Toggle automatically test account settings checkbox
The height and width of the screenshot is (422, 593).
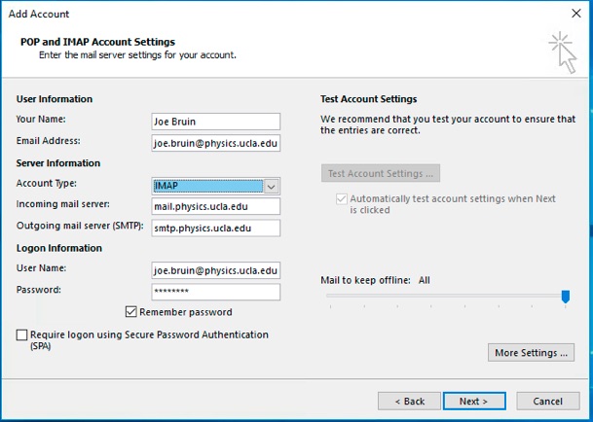click(x=342, y=198)
